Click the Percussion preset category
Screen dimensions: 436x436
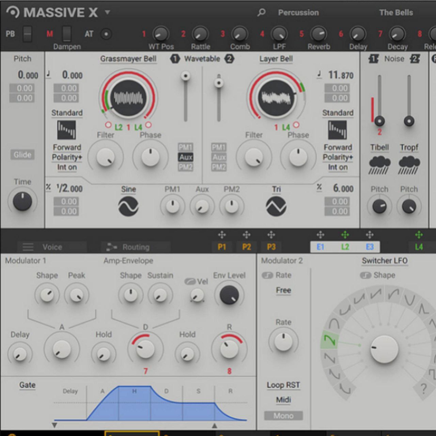tap(298, 13)
